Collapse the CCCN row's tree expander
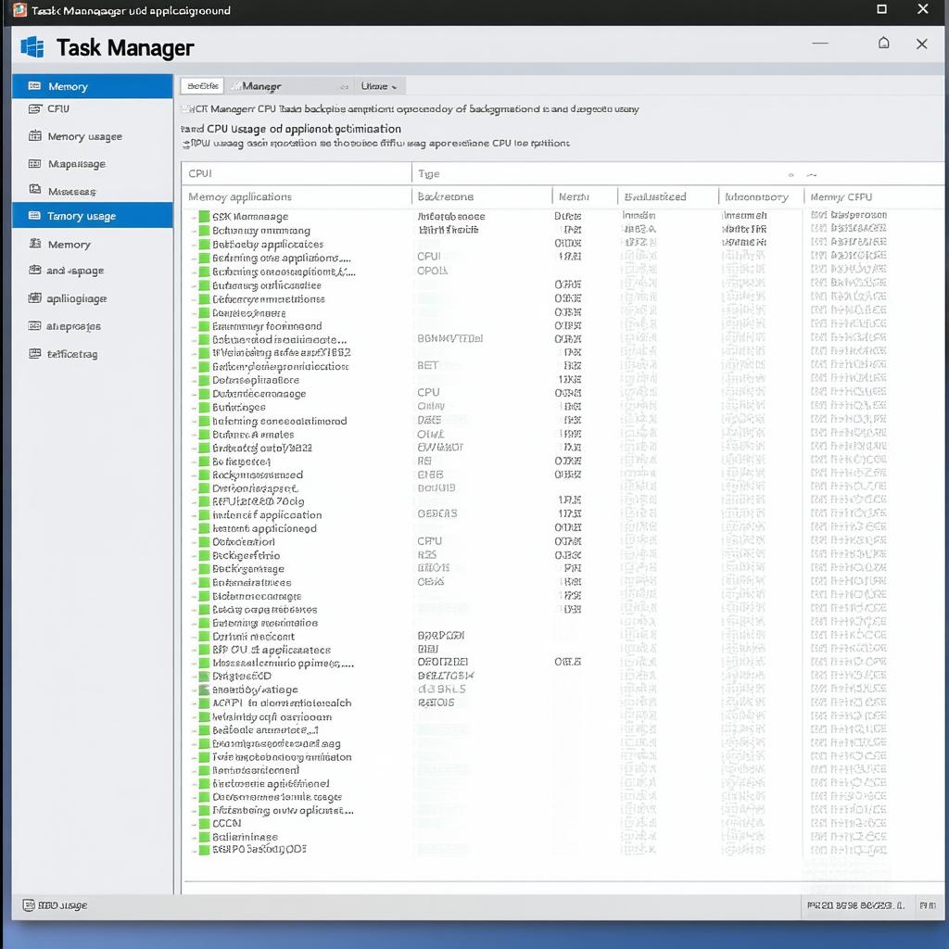Image resolution: width=949 pixels, height=949 pixels. [x=193, y=823]
